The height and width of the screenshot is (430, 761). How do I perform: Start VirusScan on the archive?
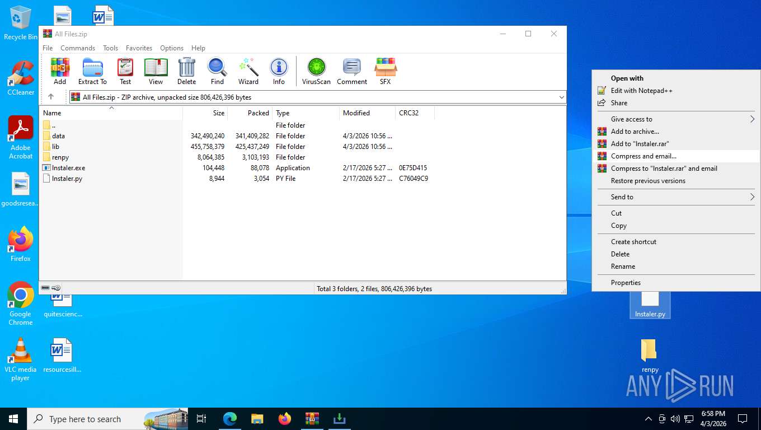316,71
